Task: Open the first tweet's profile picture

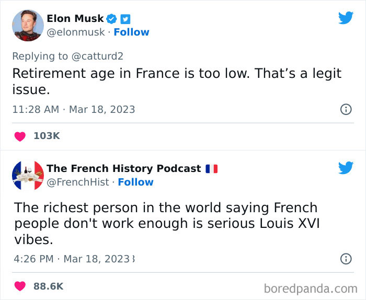Action: (27, 25)
